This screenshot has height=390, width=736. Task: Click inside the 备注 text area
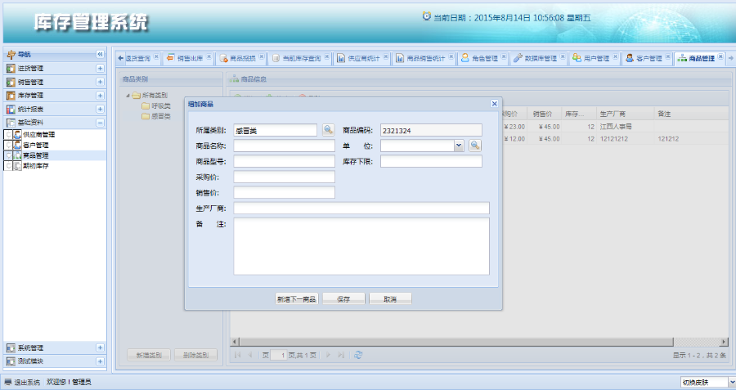[x=361, y=246]
